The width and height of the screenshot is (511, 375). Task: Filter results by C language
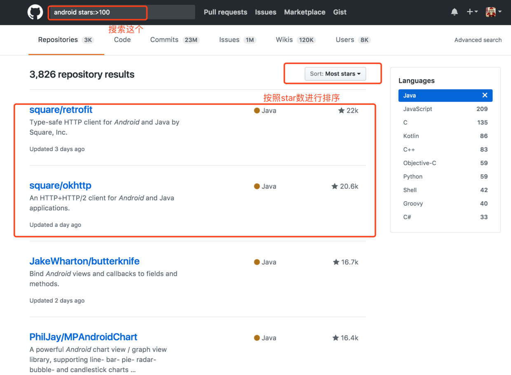(x=445, y=123)
